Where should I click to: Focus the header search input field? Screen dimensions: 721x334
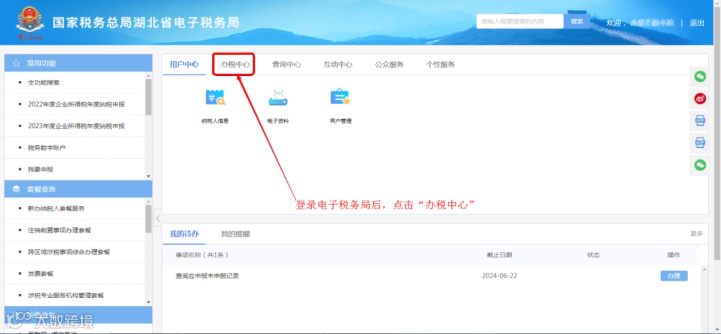(x=520, y=21)
